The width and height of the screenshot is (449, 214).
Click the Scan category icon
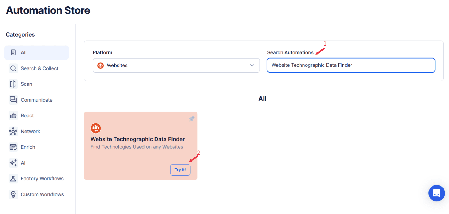click(13, 84)
